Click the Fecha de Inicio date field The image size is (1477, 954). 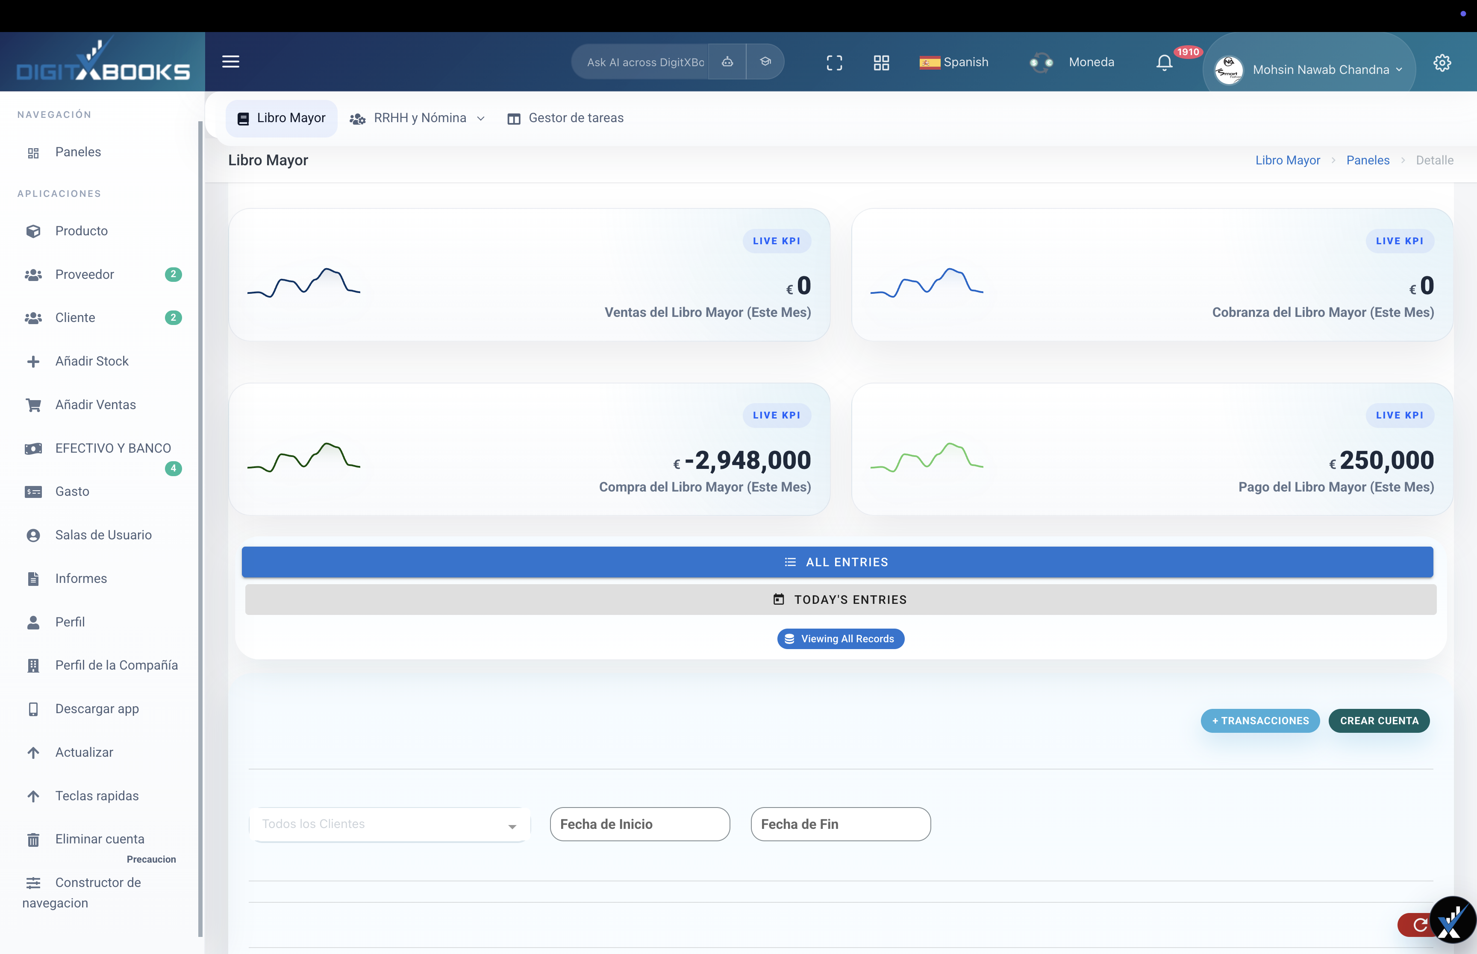(x=640, y=824)
